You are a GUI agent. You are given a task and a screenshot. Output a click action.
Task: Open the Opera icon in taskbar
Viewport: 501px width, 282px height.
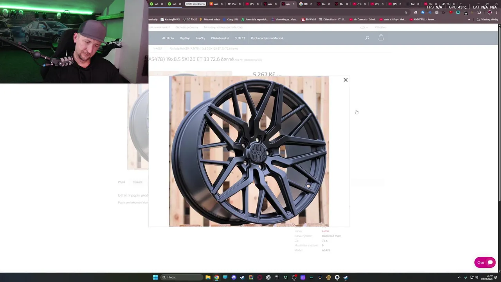click(x=260, y=277)
